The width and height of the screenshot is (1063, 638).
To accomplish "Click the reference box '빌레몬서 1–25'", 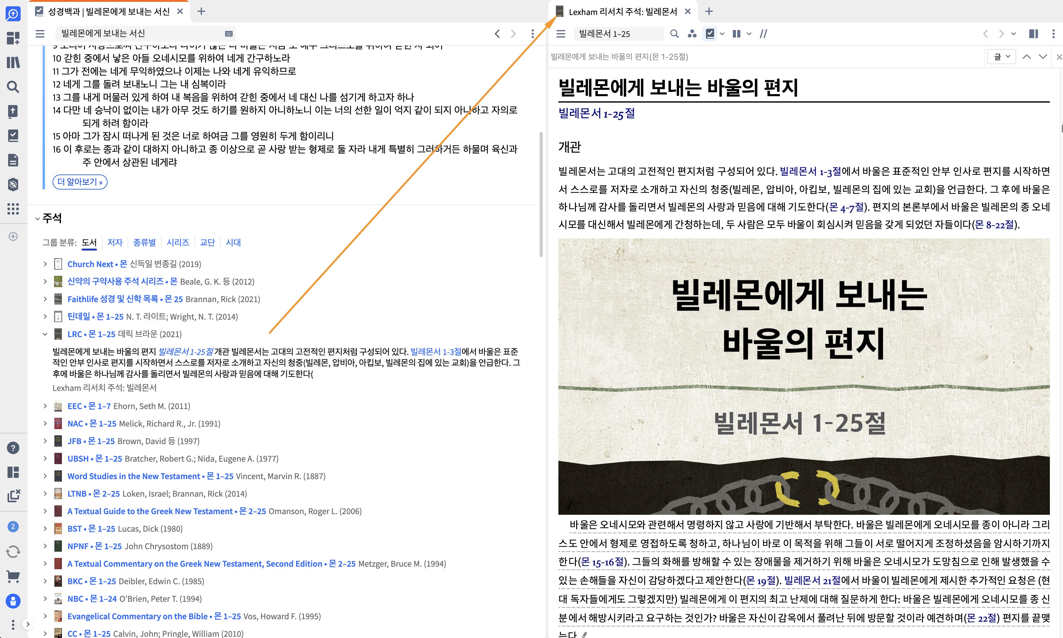I will pyautogui.click(x=619, y=33).
